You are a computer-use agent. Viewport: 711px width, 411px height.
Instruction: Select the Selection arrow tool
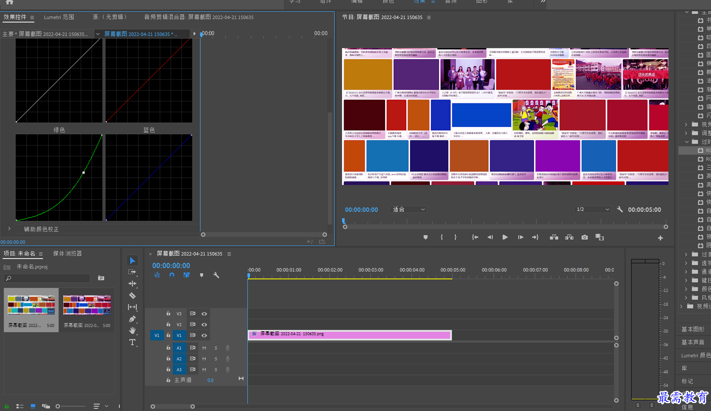tap(132, 260)
